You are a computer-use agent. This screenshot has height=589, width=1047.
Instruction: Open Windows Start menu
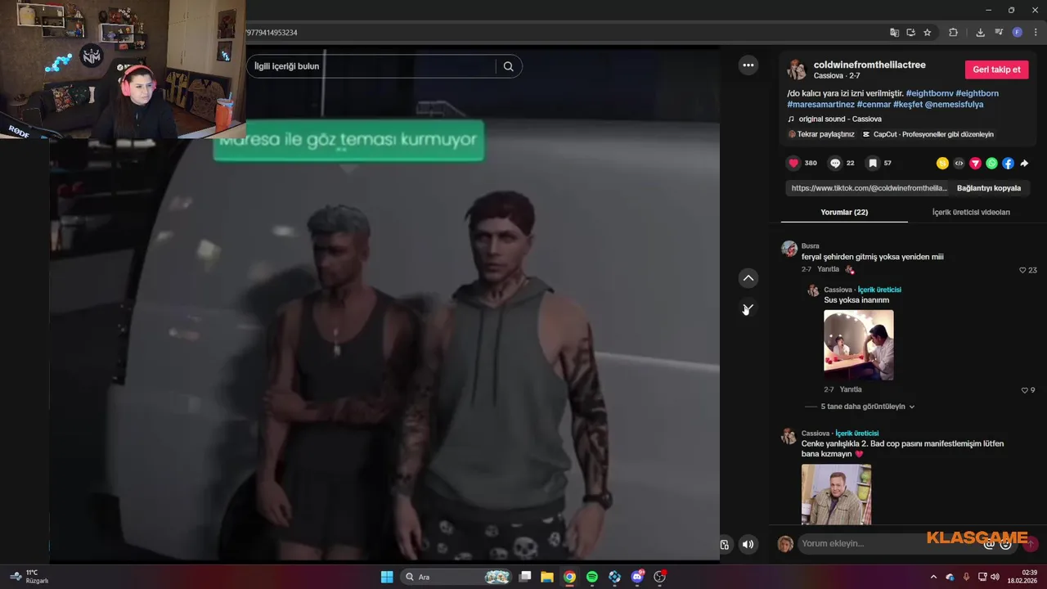pos(387,577)
